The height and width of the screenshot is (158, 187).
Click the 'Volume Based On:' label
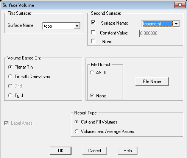tap(24, 58)
